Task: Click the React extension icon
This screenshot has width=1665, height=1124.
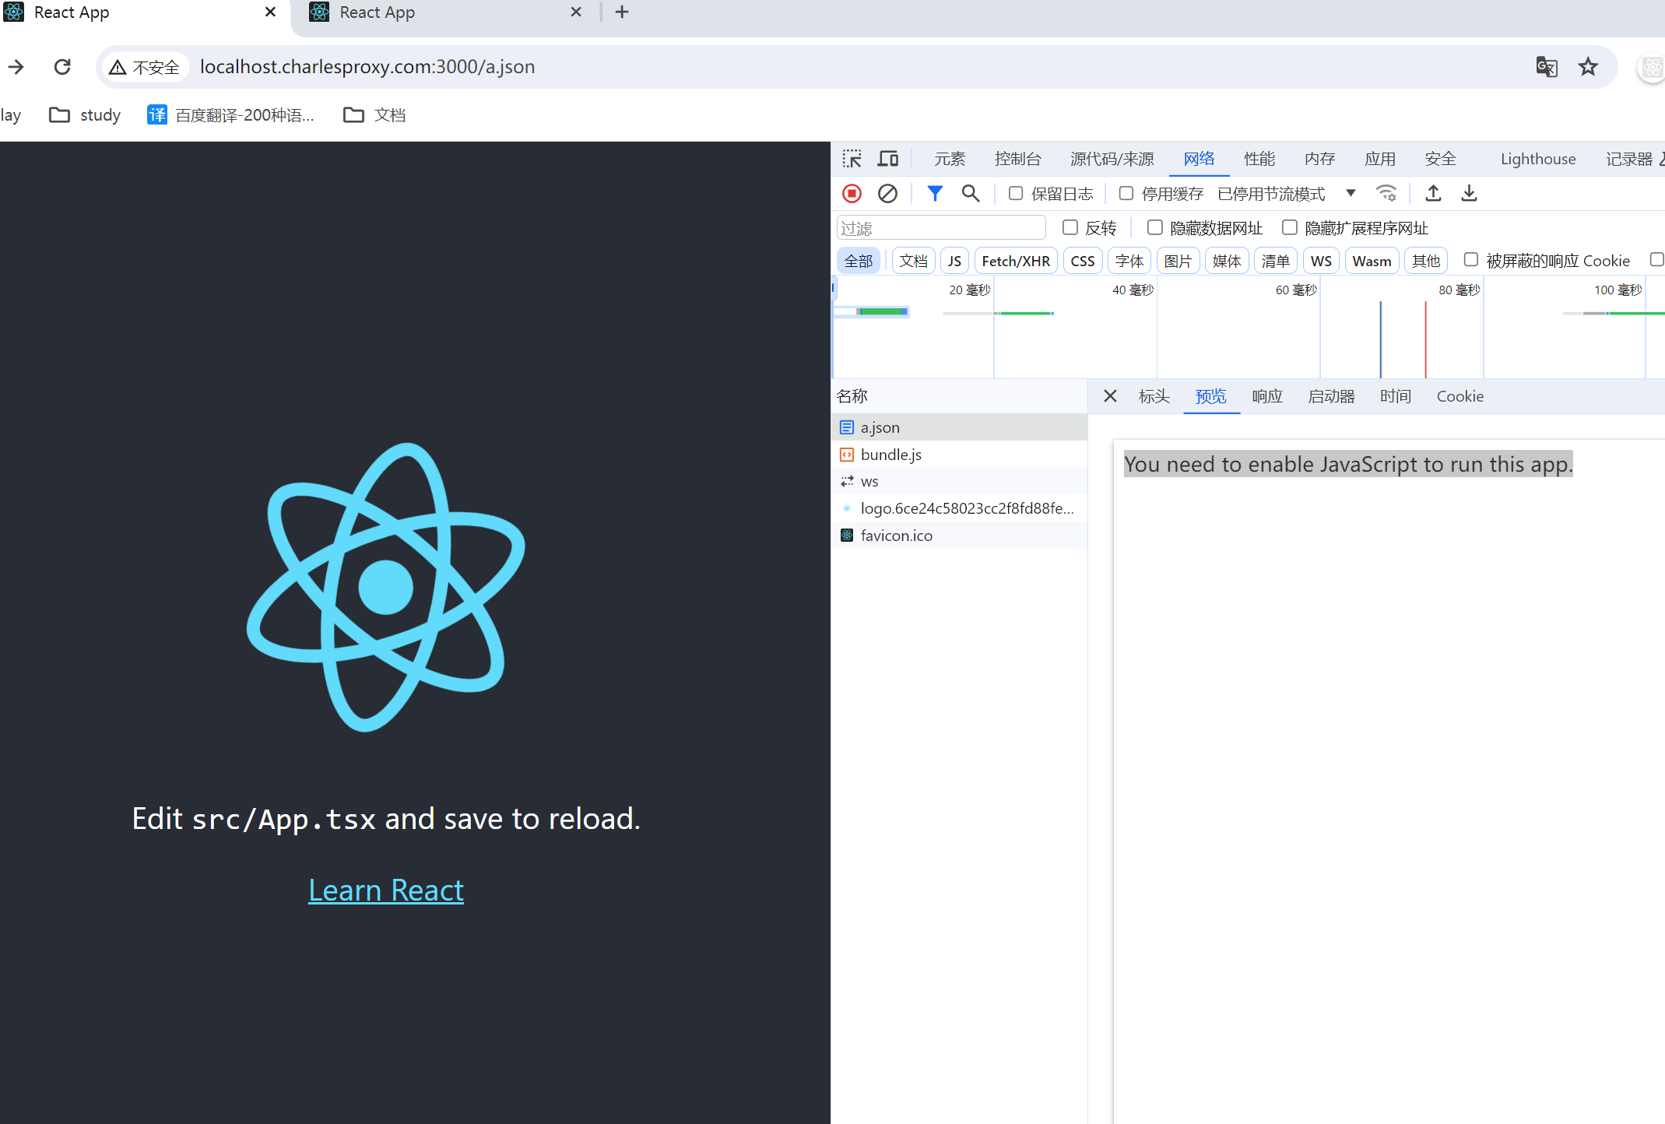Action: point(1652,68)
